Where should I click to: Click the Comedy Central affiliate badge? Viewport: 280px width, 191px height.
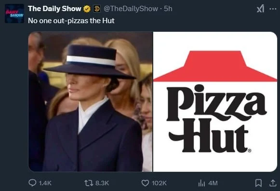pos(97,9)
